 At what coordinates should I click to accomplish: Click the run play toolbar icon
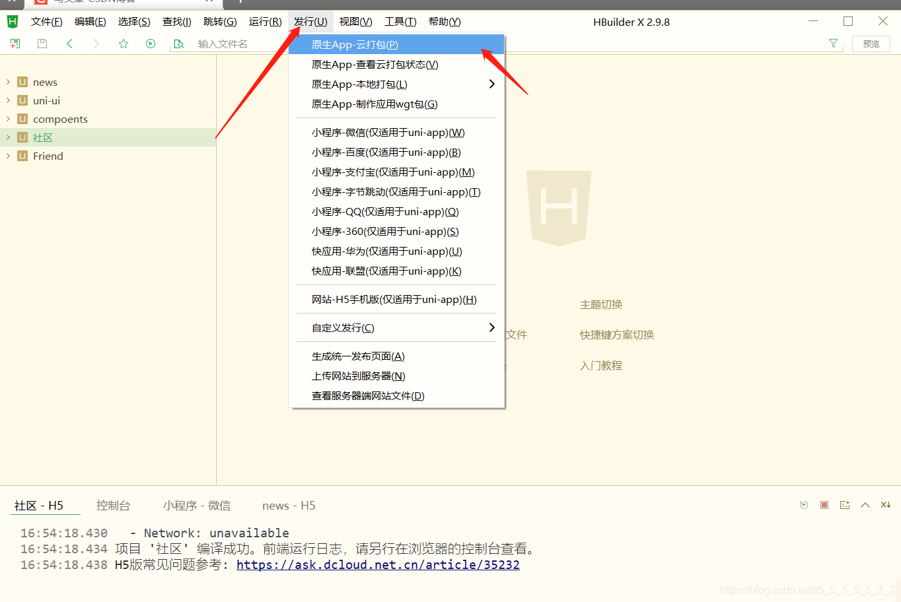(x=151, y=44)
